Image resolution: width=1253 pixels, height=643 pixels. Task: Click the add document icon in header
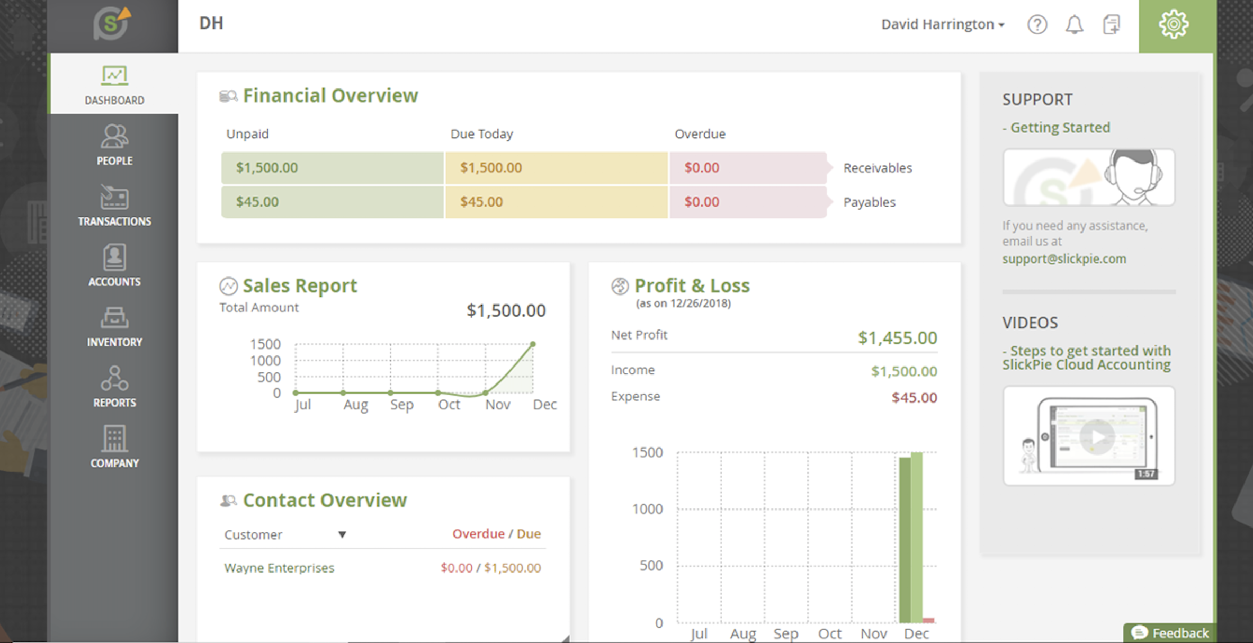pyautogui.click(x=1111, y=24)
